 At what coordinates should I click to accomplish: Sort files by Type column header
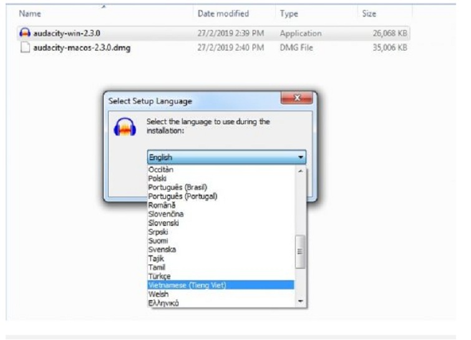pyautogui.click(x=289, y=13)
